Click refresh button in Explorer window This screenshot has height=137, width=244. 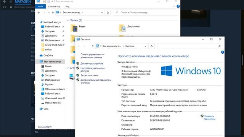pyautogui.click(x=108, y=13)
